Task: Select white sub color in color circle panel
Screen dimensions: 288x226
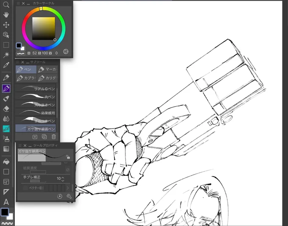Action: pyautogui.click(x=23, y=49)
